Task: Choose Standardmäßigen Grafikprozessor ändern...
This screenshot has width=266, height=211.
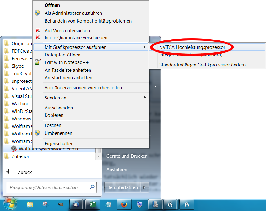Action: pos(207,65)
